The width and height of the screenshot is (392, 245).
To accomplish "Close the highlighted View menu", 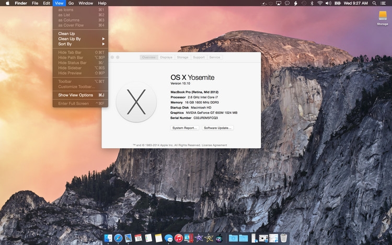I will click(x=59, y=3).
